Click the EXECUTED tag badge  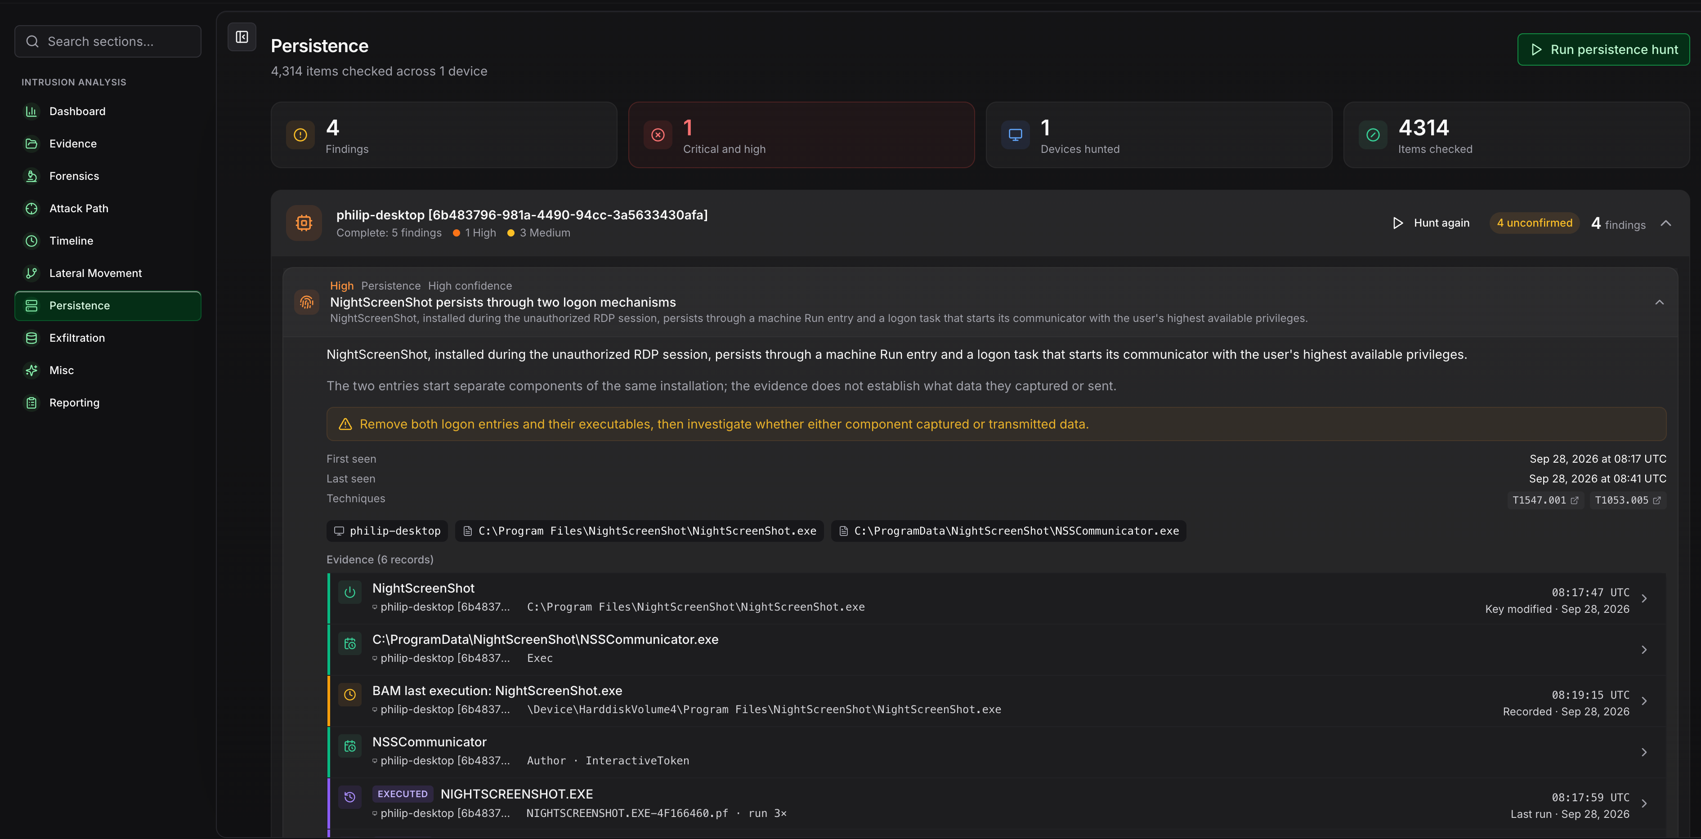click(402, 794)
